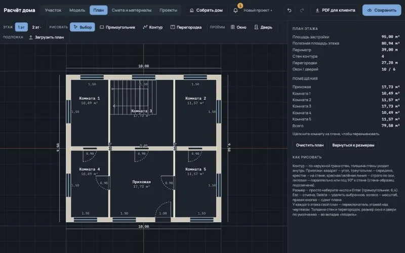Image resolution: width=405 pixels, height=253 pixels.
Task: Click the top 10,00 dimension label
Action: (x=144, y=66)
